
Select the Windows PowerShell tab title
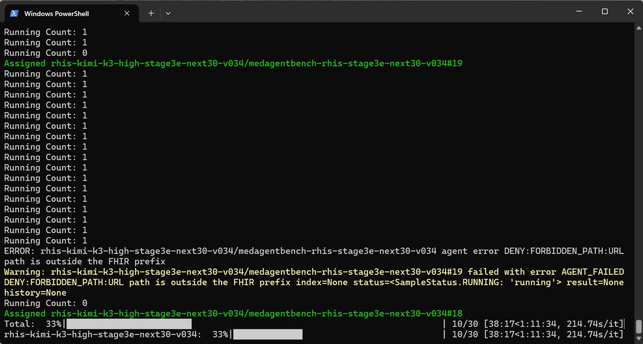point(57,13)
